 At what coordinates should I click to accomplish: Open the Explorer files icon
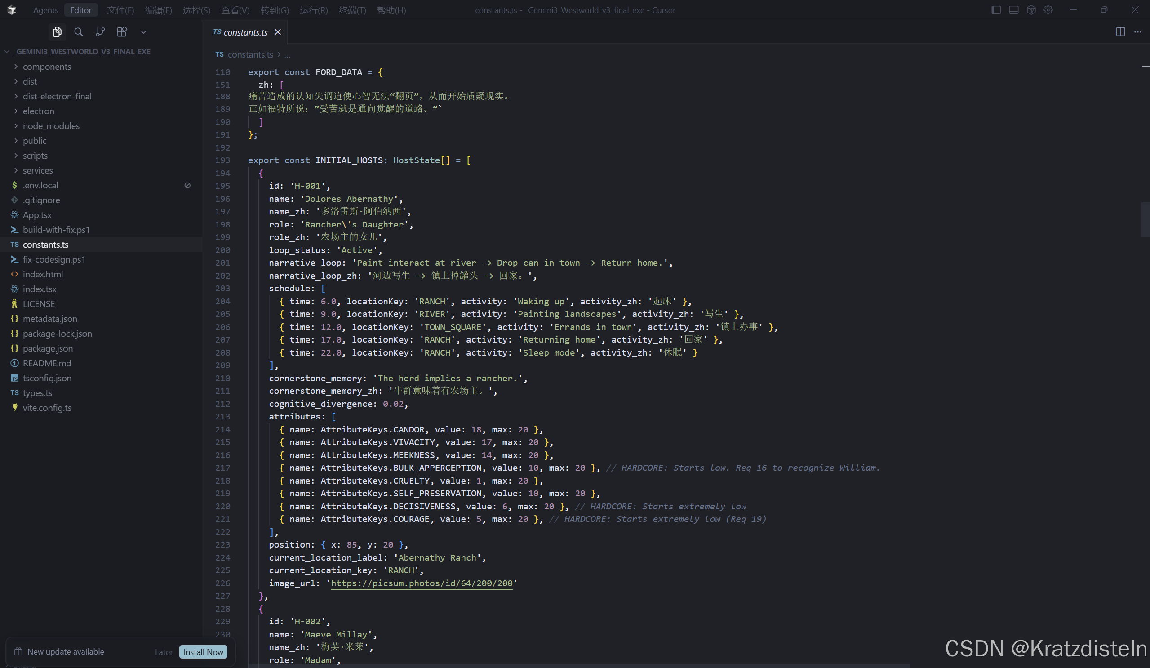(57, 32)
